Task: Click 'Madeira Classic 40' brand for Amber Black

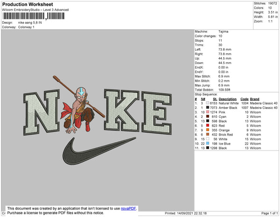Action: [264, 108]
